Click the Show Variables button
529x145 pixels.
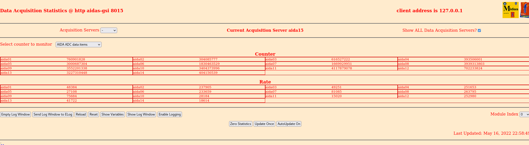[x=112, y=114]
